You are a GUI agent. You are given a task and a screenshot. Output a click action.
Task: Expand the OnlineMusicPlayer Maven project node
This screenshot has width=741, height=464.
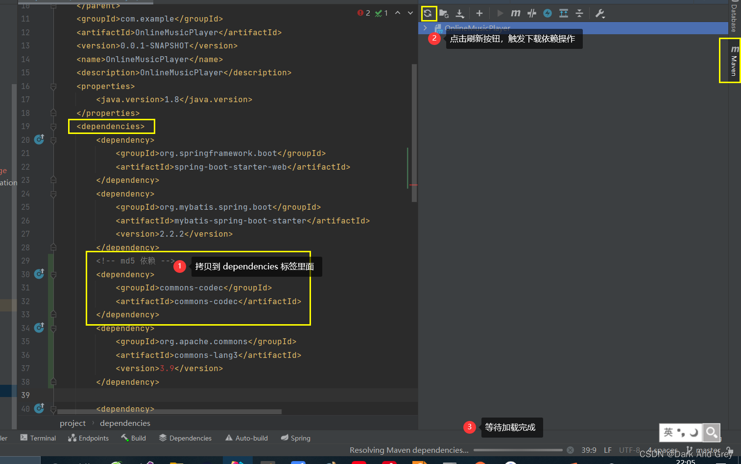pyautogui.click(x=425, y=28)
